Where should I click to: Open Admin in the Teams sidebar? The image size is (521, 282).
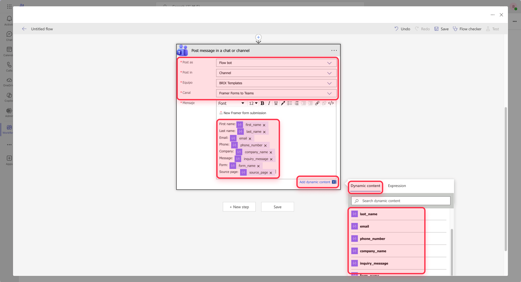pos(9,113)
